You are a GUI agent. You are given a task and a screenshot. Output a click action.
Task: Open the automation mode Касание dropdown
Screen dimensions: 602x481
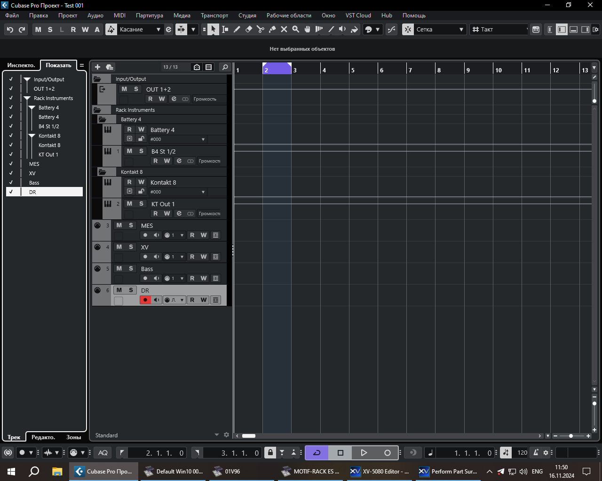(139, 30)
